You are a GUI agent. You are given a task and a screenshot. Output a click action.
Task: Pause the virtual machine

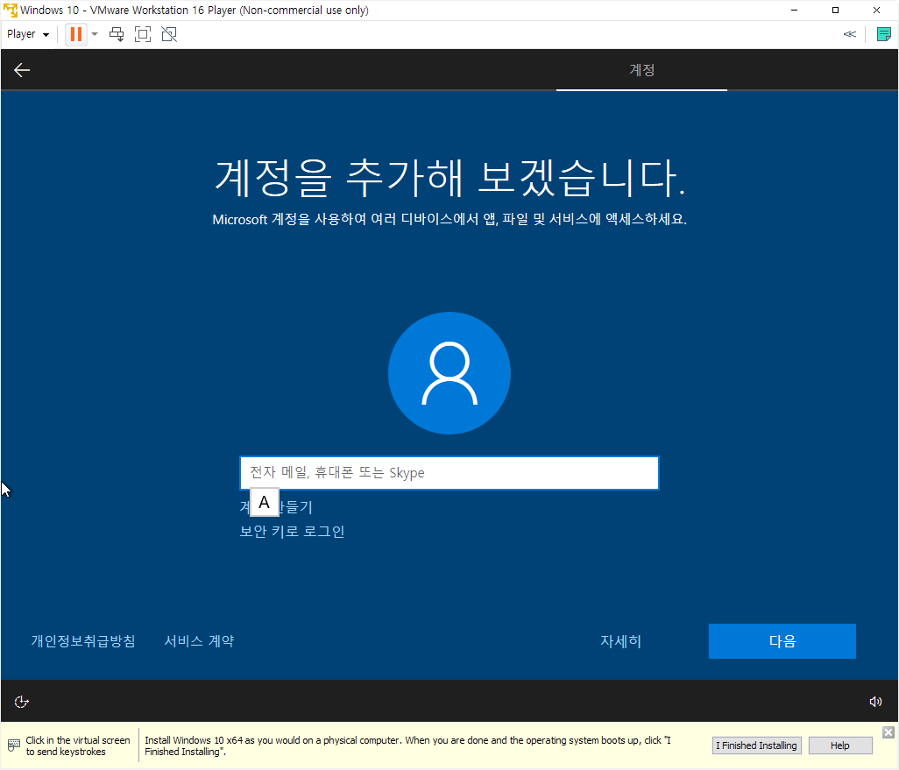tap(75, 34)
